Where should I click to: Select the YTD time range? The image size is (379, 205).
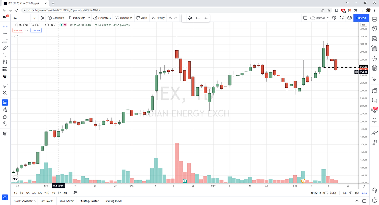pyautogui.click(x=47, y=193)
